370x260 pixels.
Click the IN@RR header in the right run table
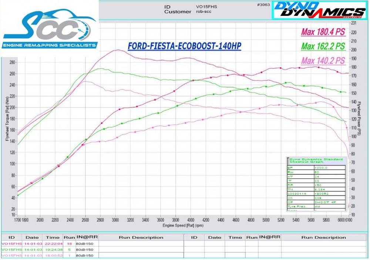coord(270,237)
